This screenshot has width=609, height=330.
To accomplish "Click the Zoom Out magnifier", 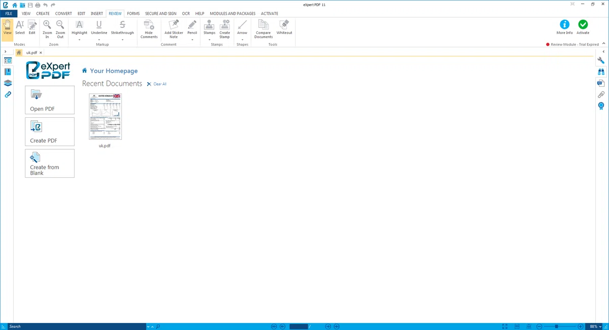I will pos(60,28).
